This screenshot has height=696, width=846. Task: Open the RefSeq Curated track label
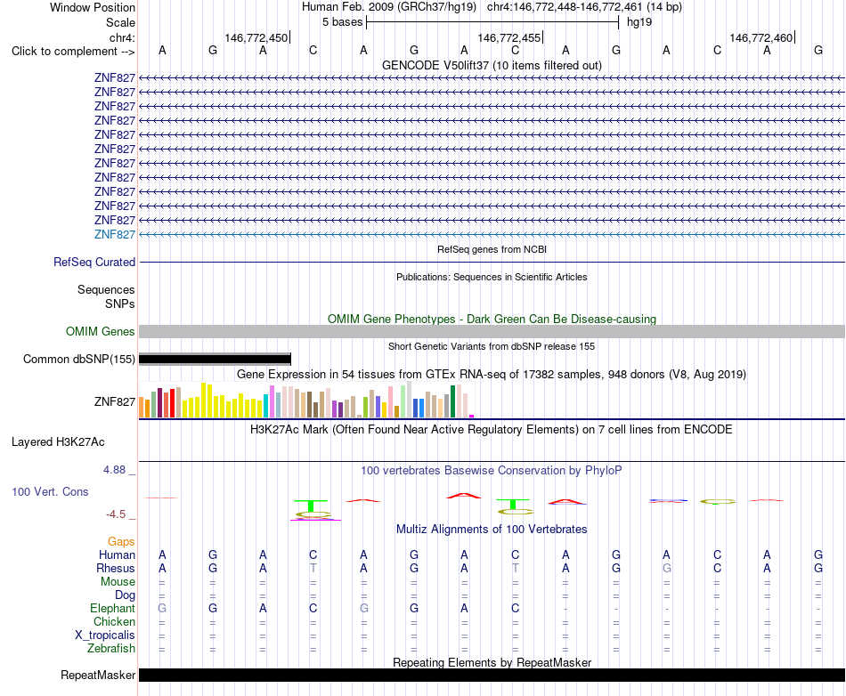[x=94, y=262]
